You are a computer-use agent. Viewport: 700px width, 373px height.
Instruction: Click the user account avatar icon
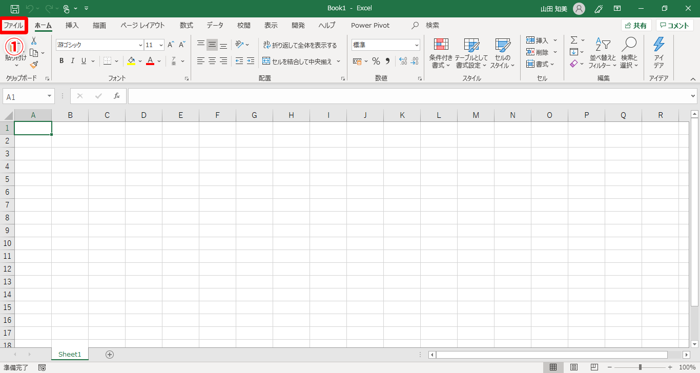point(579,9)
